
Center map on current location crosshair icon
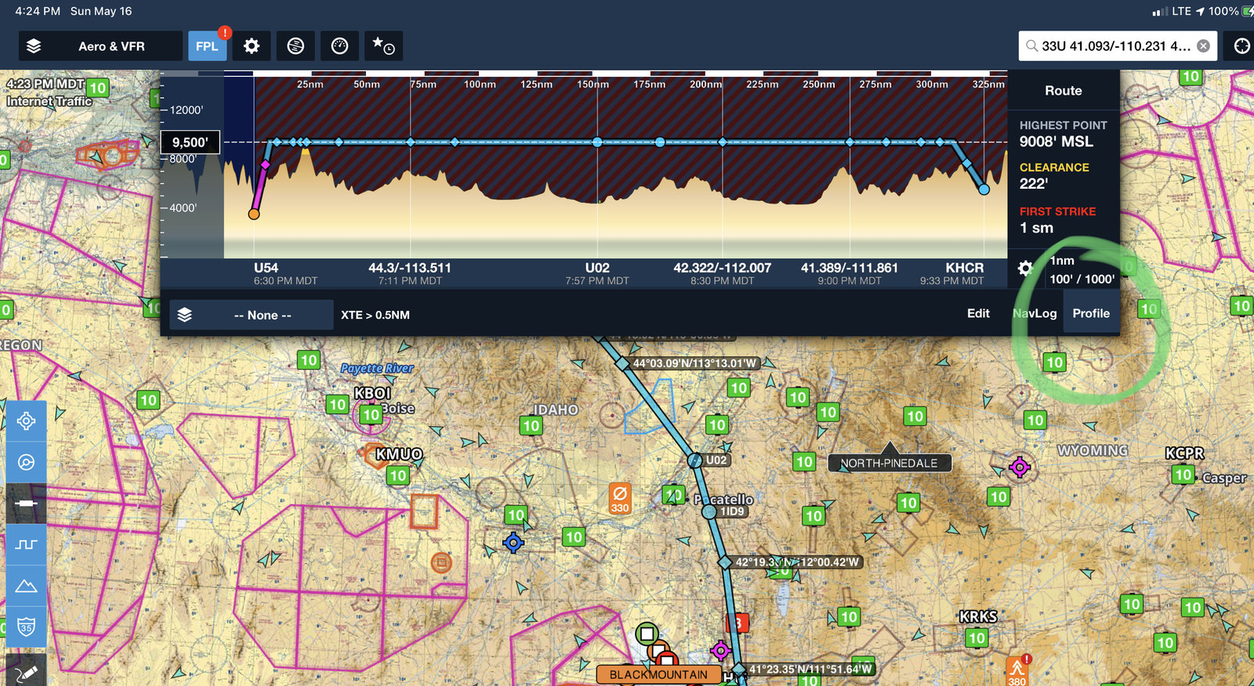pos(1241,46)
